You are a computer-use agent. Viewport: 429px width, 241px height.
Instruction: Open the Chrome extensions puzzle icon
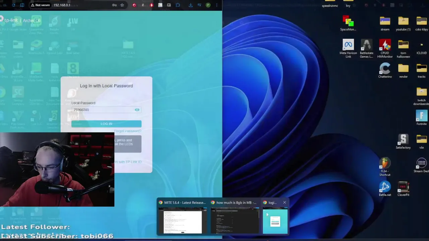point(178,5)
